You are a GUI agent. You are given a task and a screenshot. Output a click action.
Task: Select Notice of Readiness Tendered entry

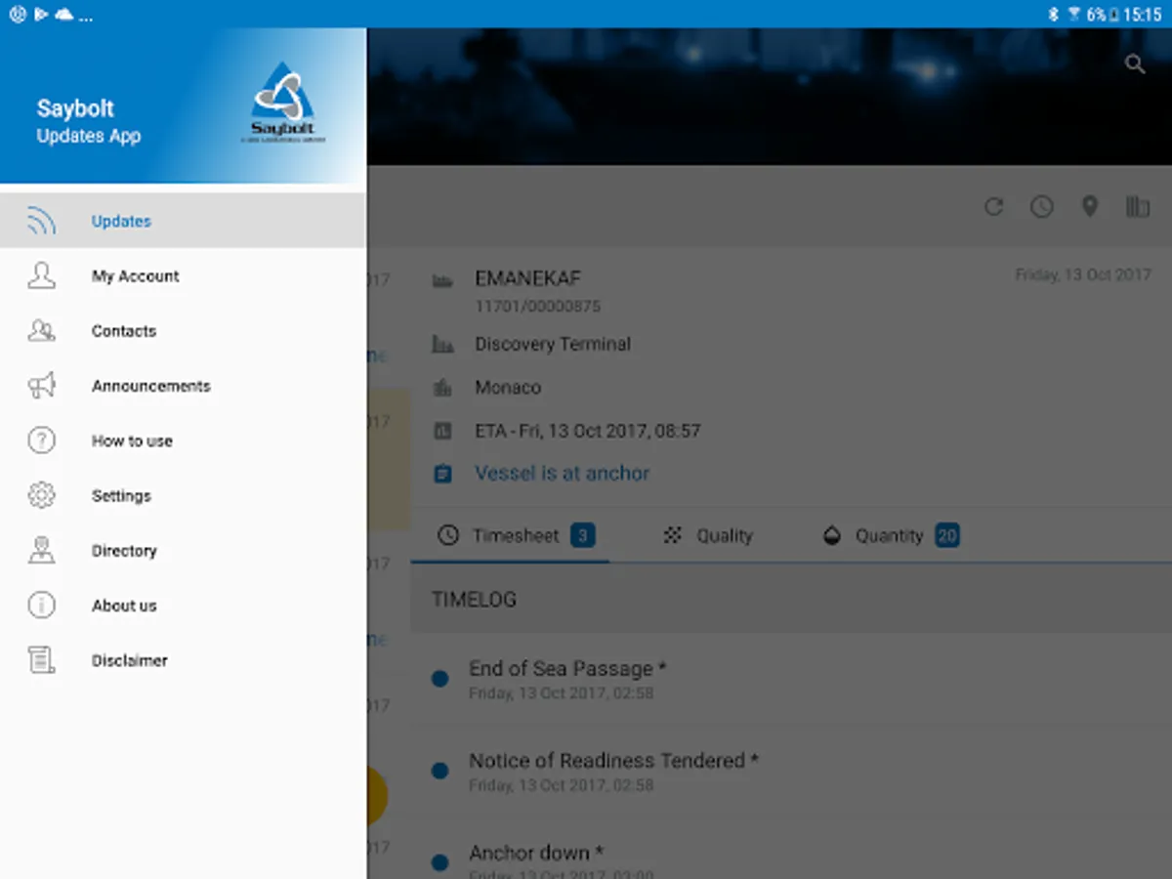791,771
